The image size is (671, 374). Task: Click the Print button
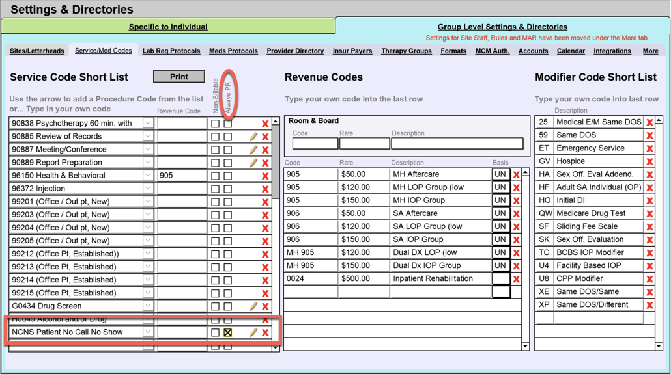click(x=178, y=77)
